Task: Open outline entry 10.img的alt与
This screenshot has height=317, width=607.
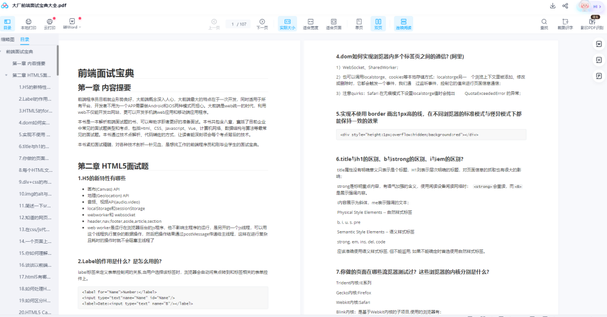Action: point(35,194)
